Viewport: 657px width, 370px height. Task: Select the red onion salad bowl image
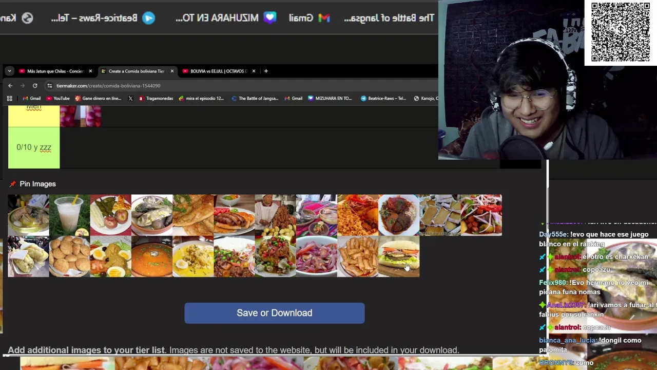(316, 256)
